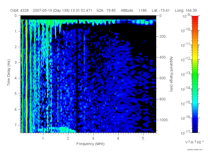This screenshot has height=156, width=208.
Task: Click the bright yellow vertical line in spectrogram
Action: (27, 76)
